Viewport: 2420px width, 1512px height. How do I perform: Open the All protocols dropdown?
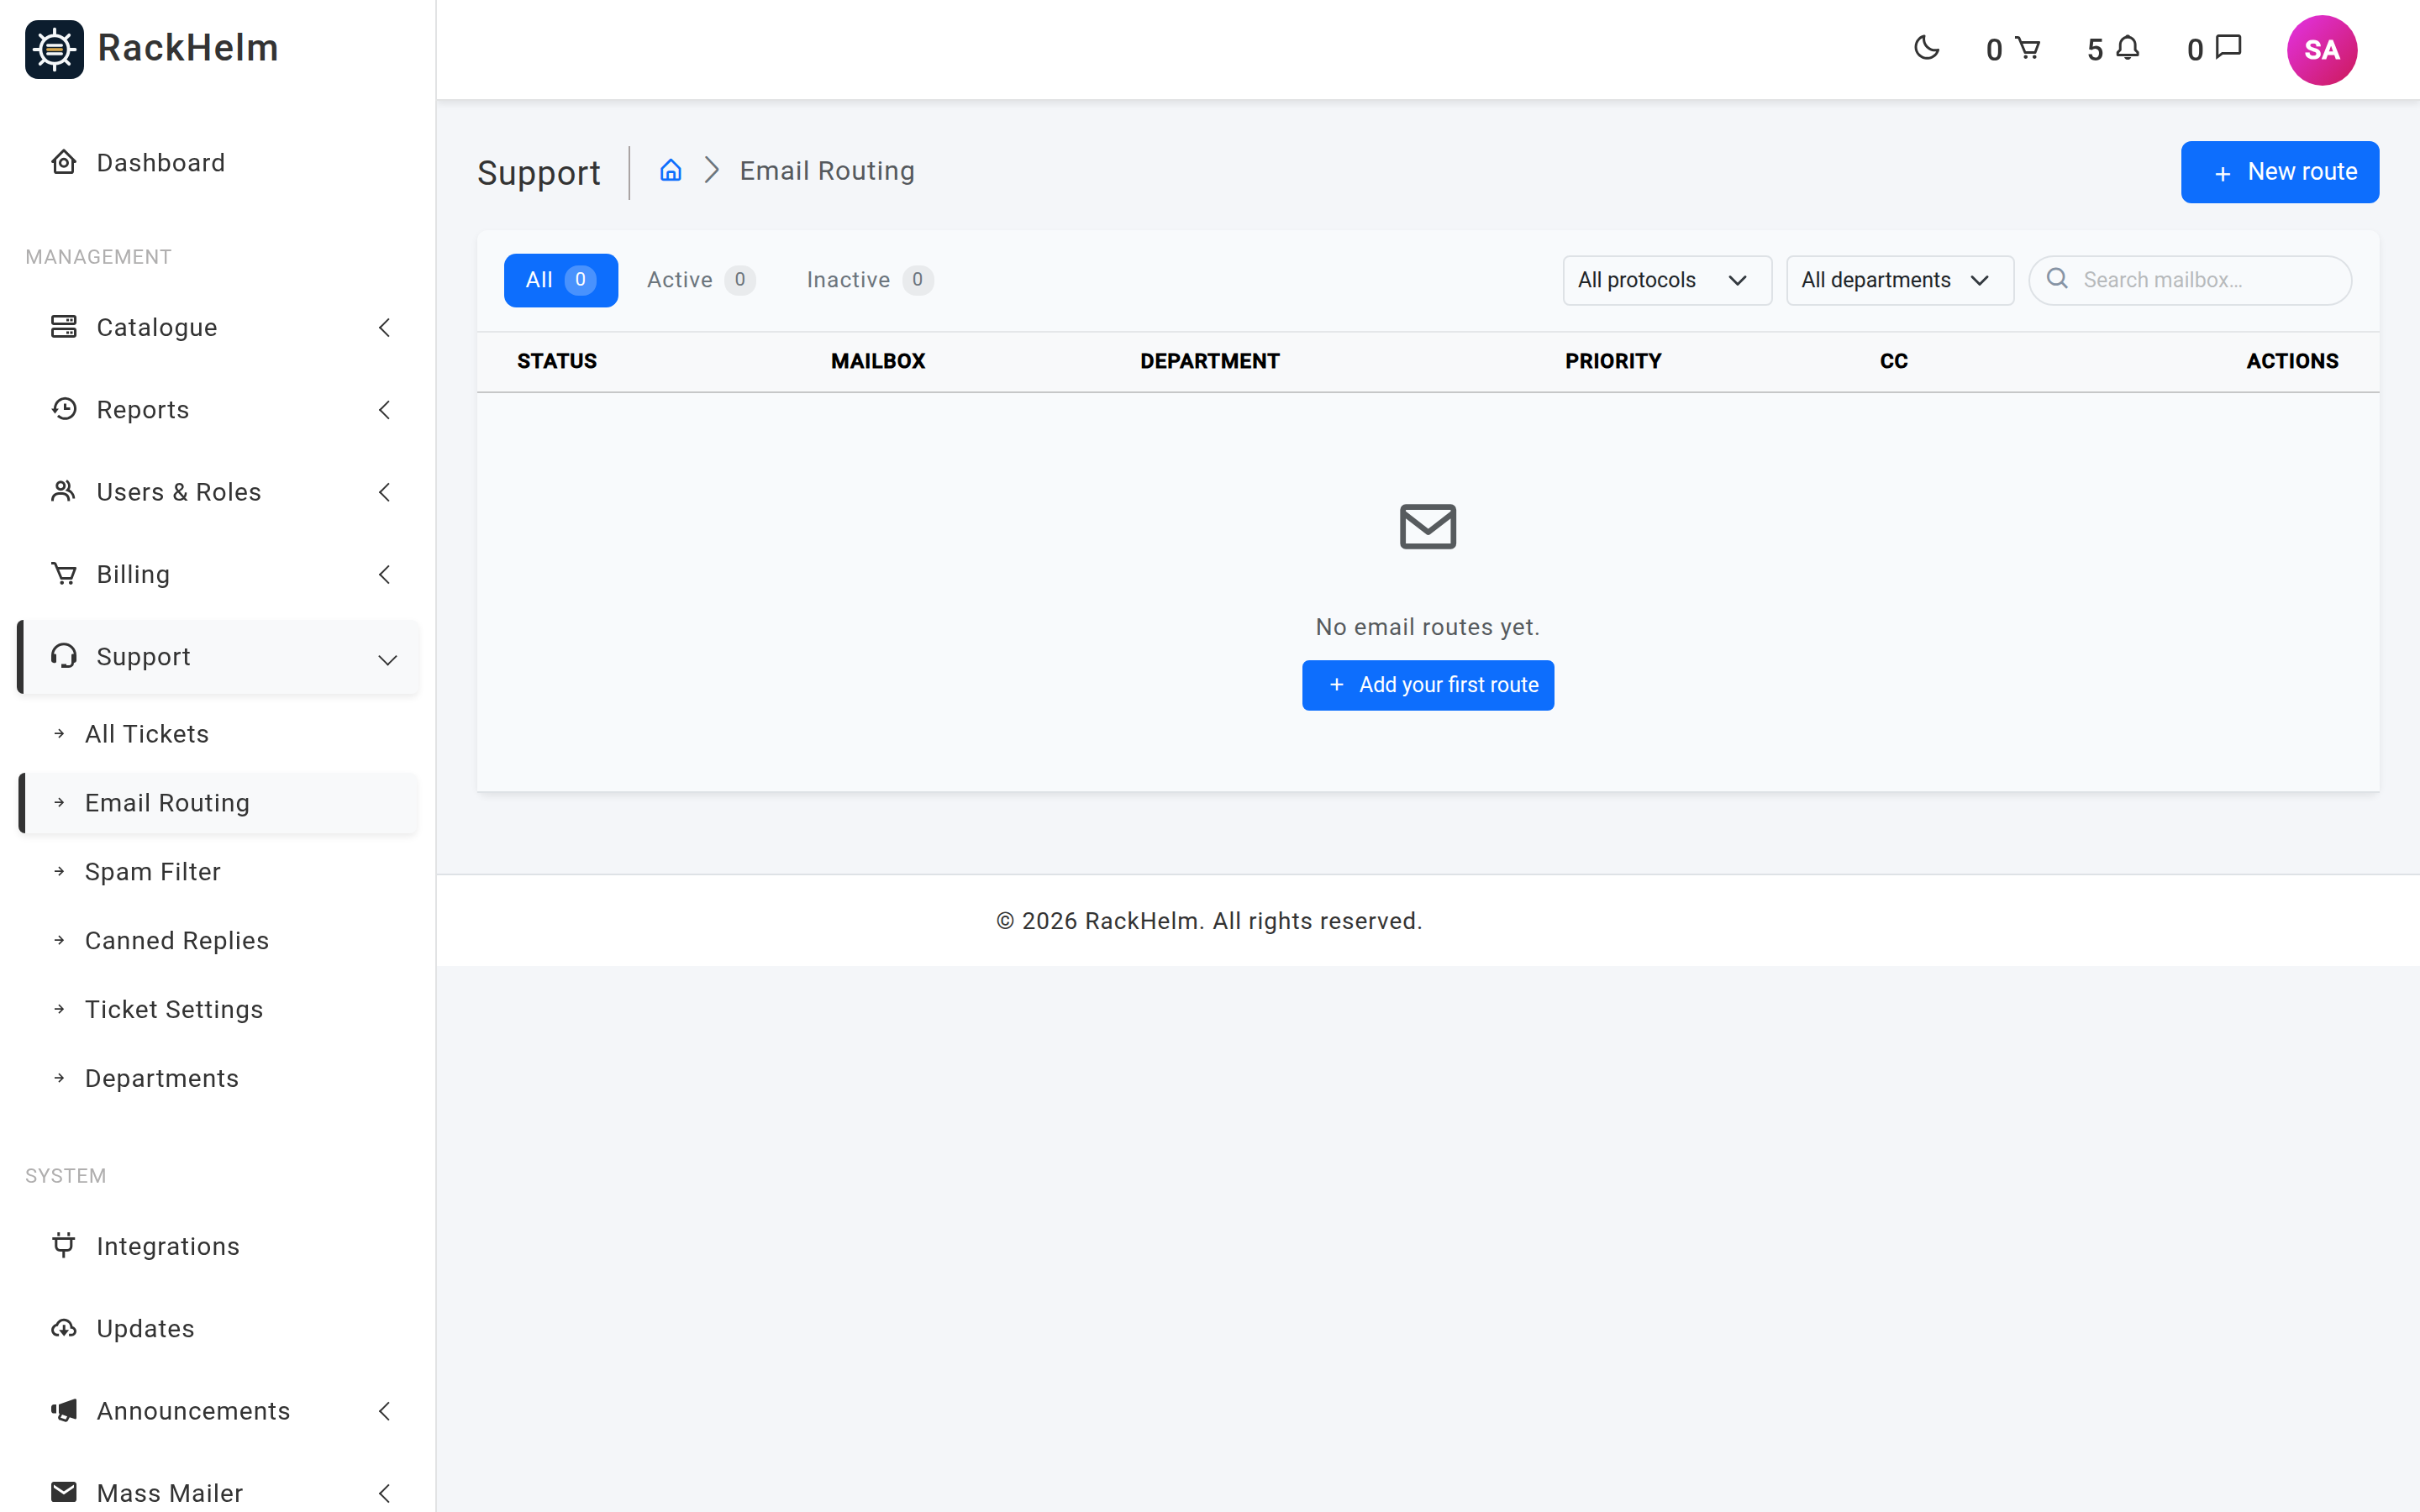pos(1667,280)
